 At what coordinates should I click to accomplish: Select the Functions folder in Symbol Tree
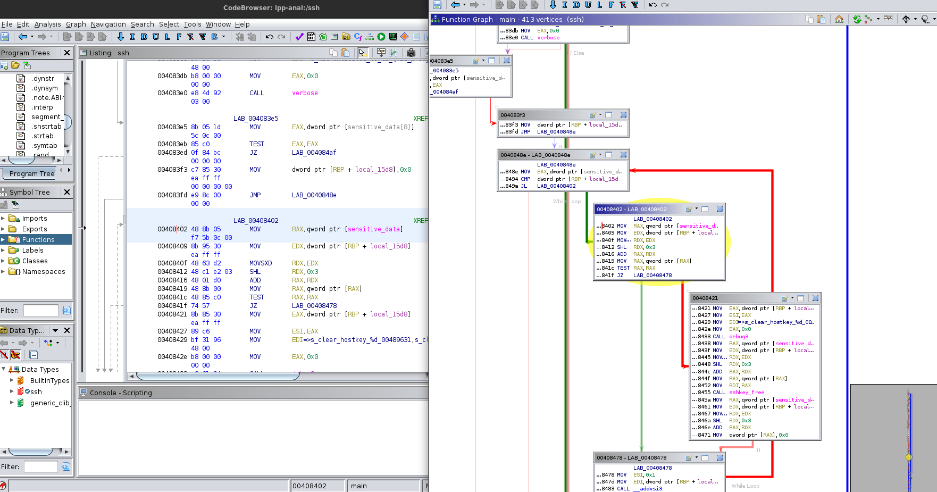tap(38, 239)
